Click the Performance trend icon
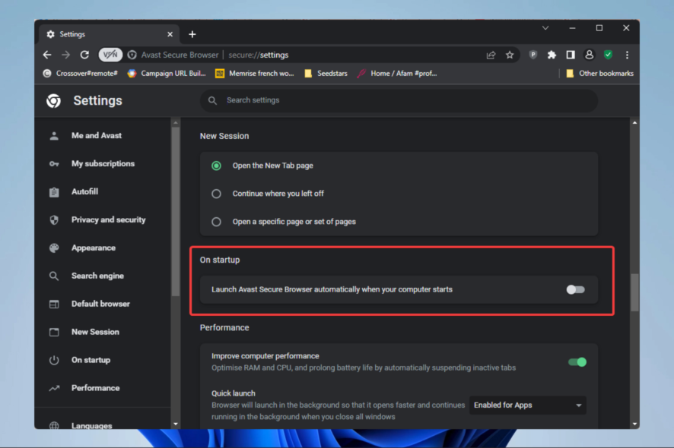 tap(54, 388)
